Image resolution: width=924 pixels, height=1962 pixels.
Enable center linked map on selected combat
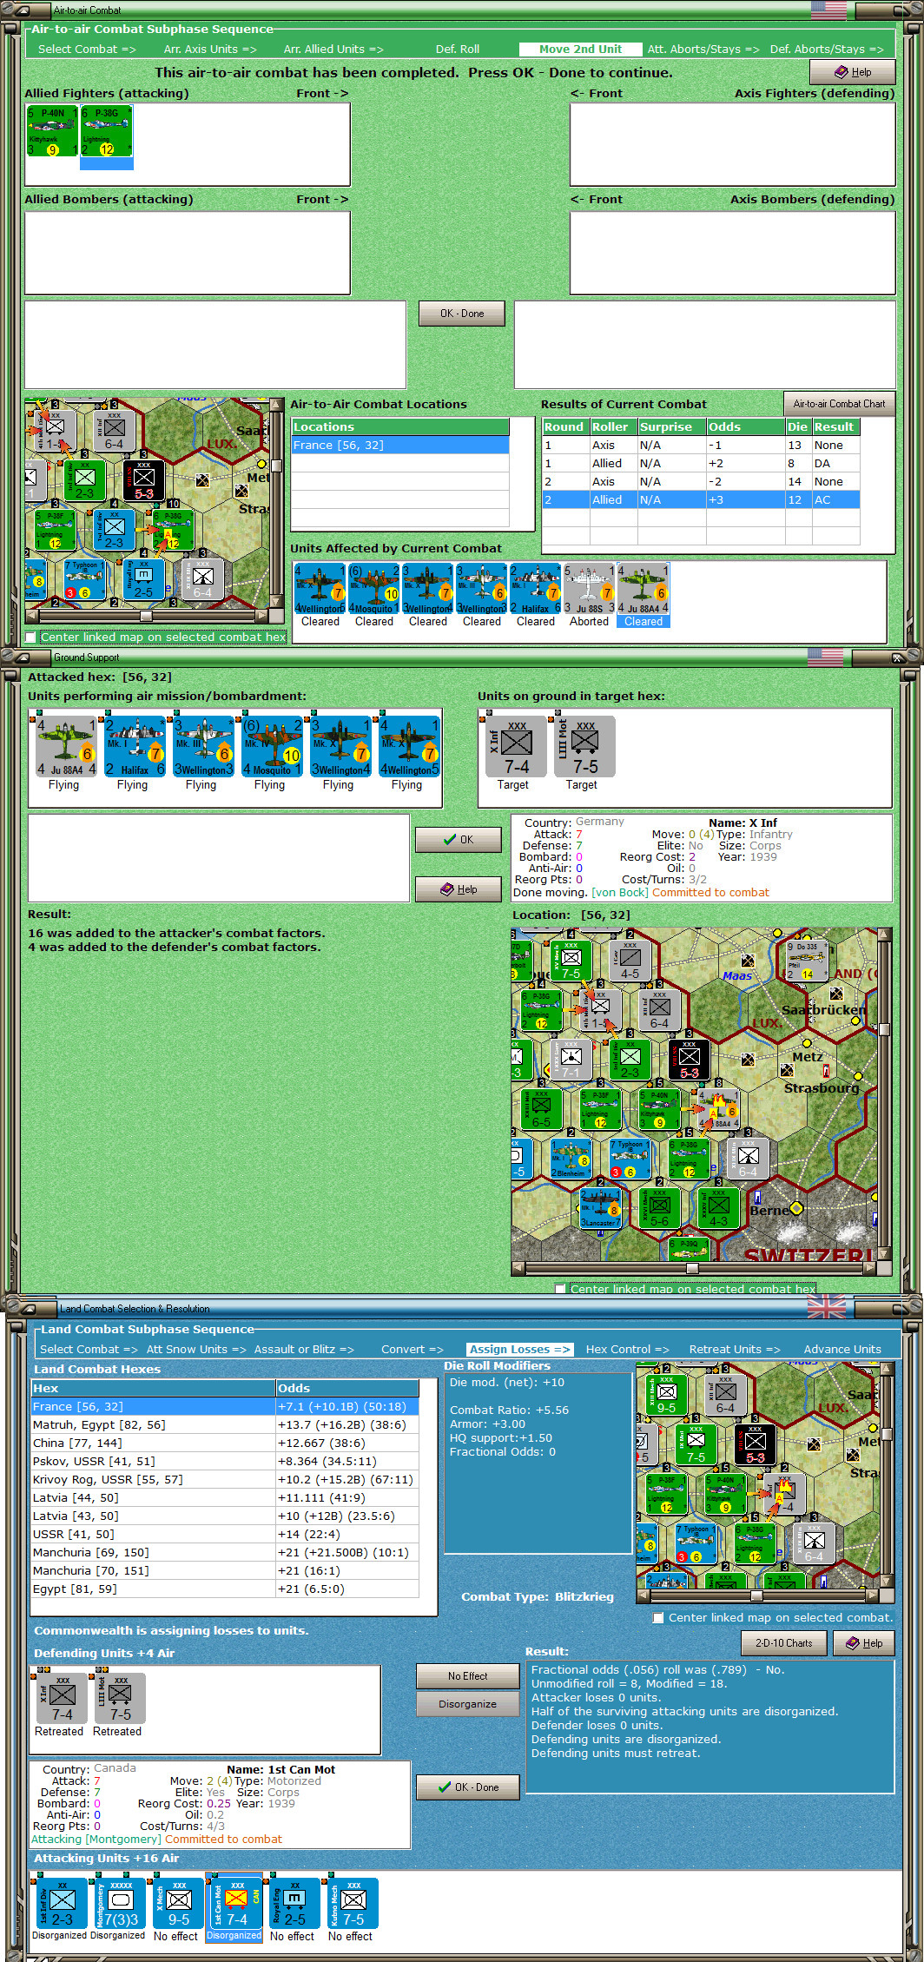[x=658, y=1617]
